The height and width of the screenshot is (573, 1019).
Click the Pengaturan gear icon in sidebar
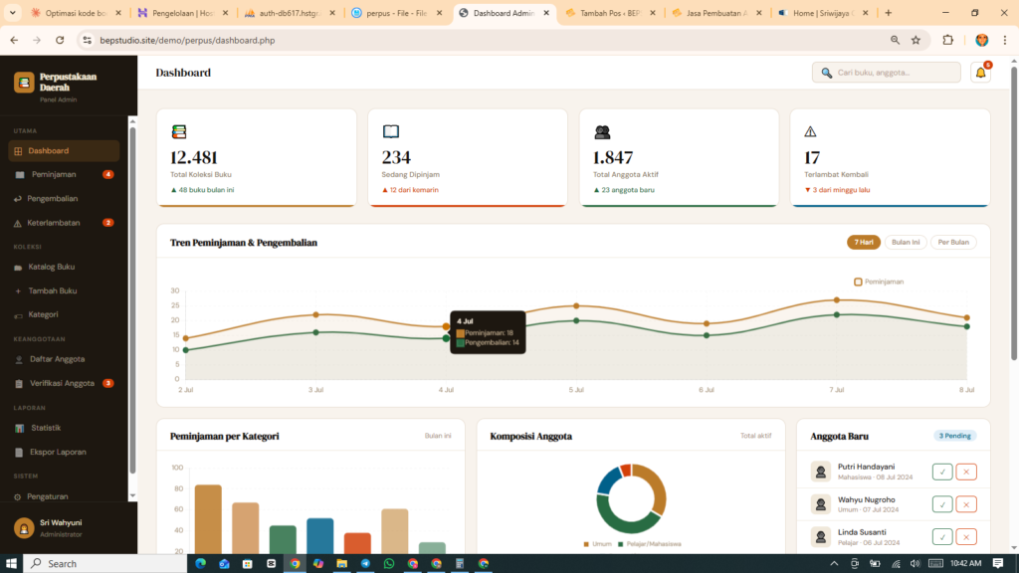[19, 495]
